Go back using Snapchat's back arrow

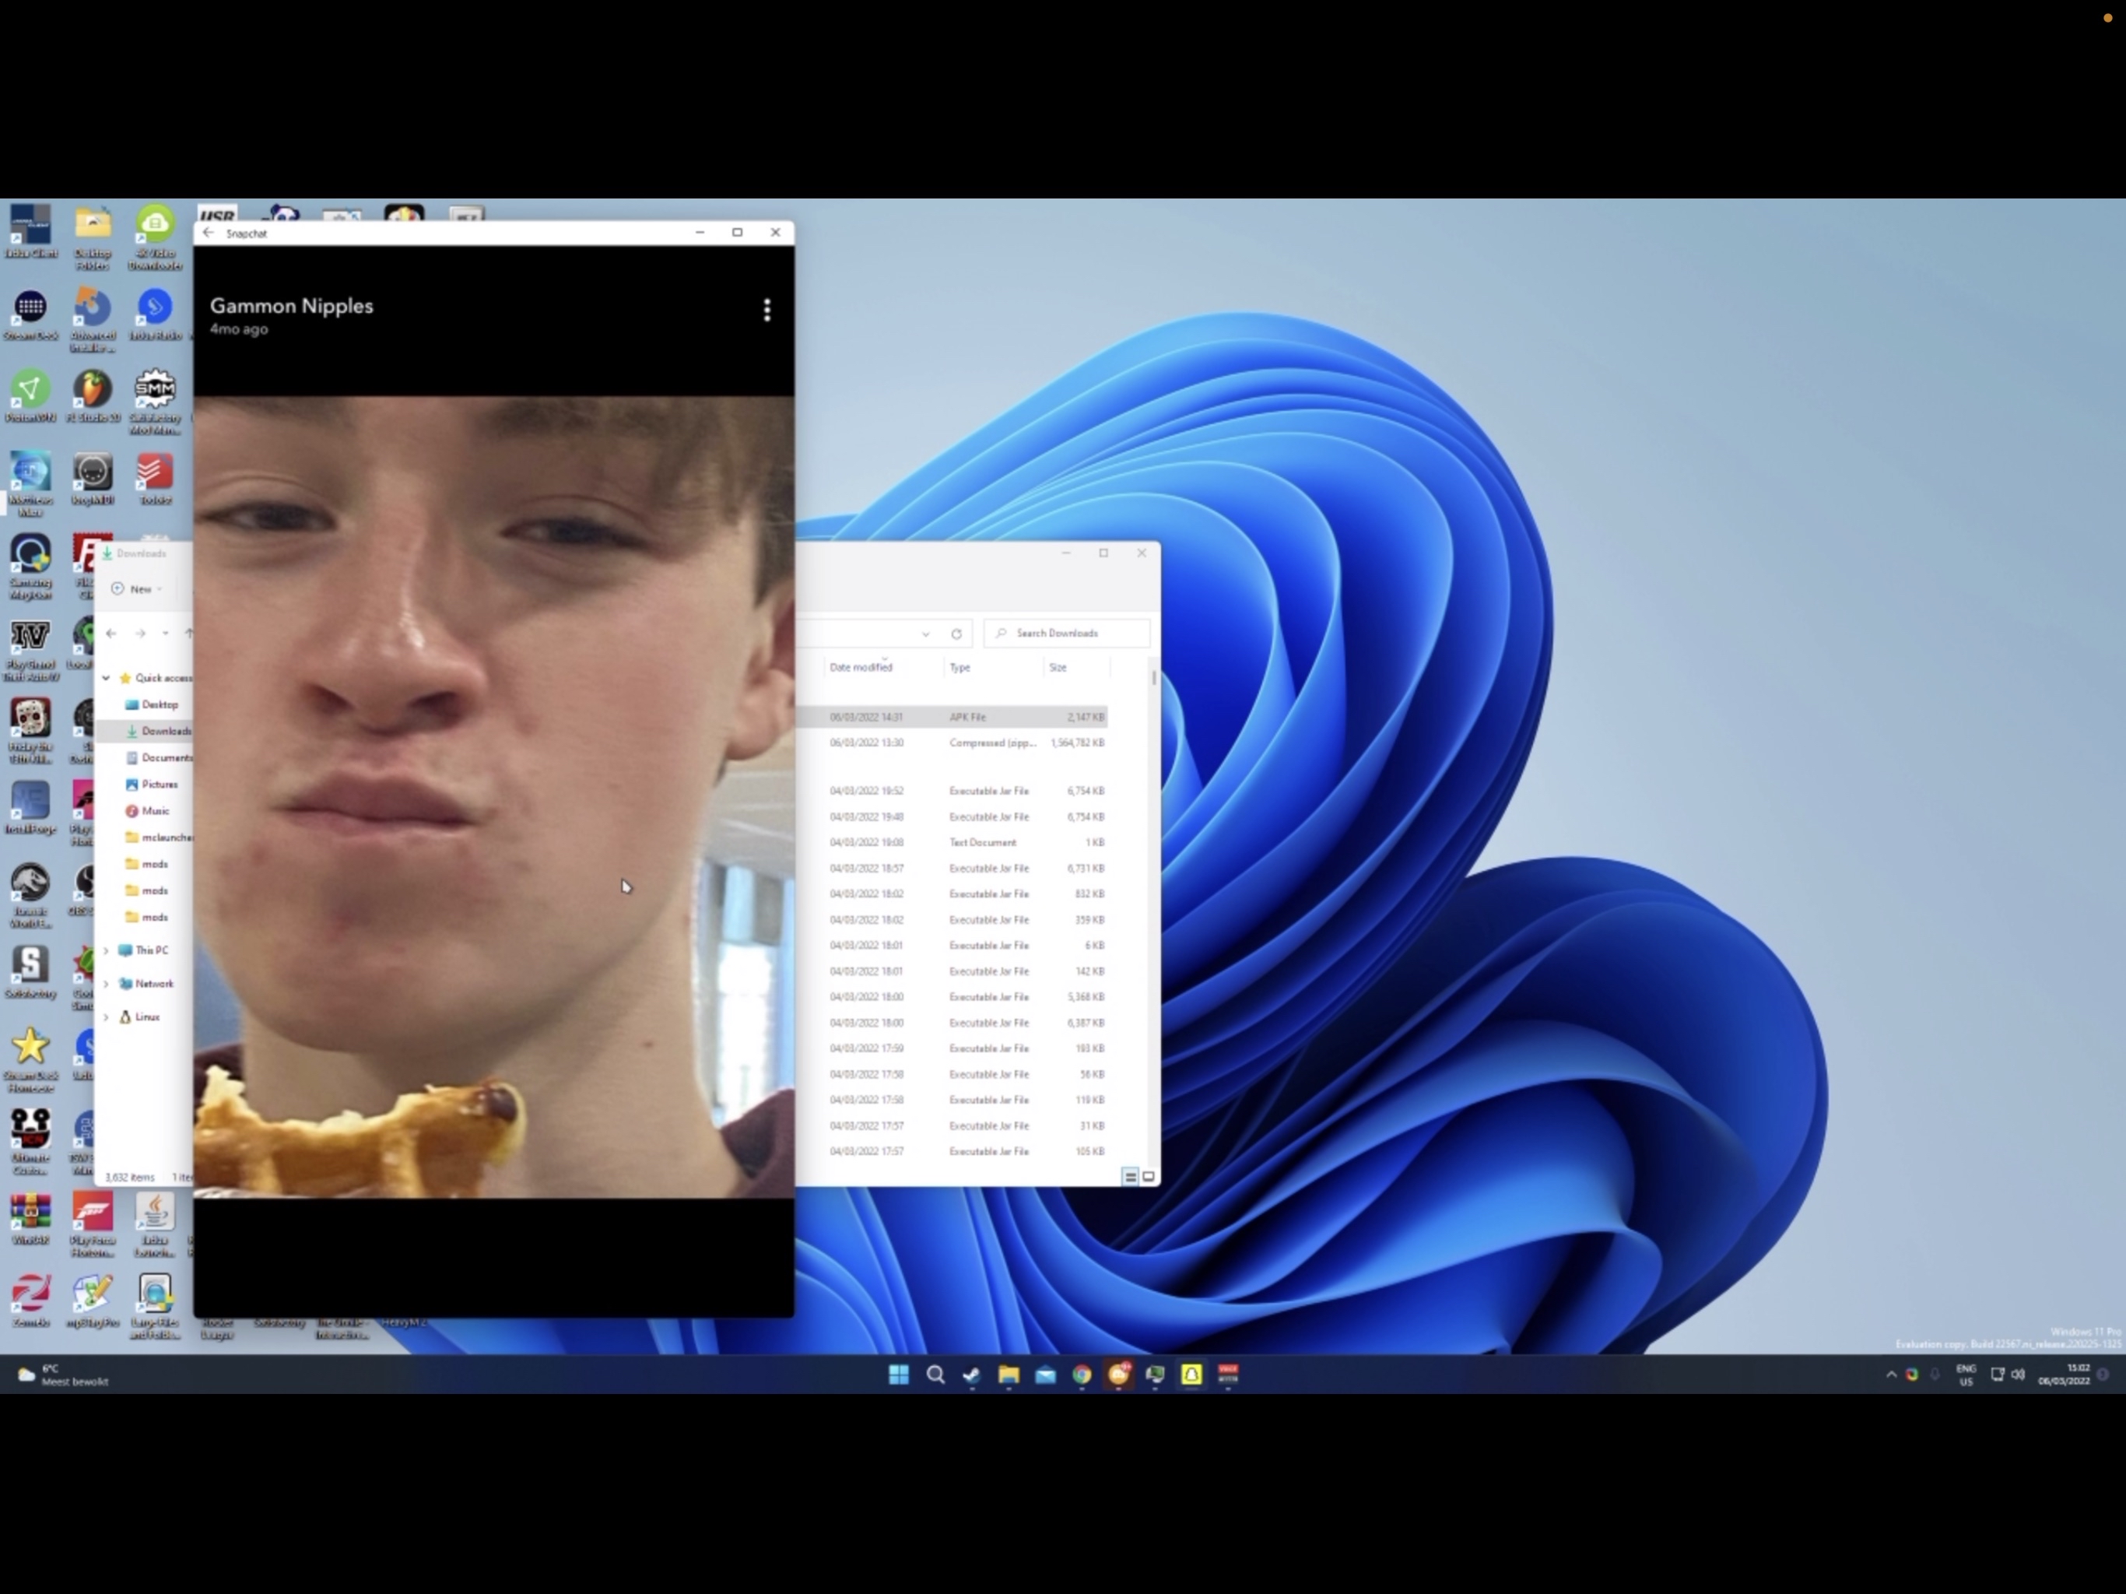[x=209, y=233]
